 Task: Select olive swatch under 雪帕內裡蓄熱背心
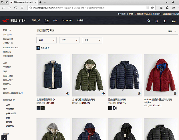pos(43,108)
